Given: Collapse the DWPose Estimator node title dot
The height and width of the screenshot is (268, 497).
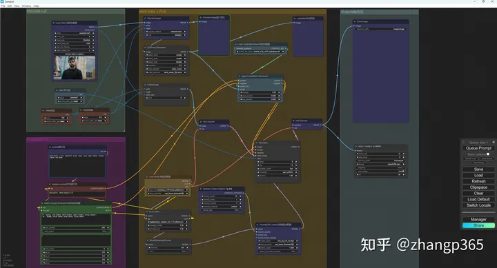Looking at the screenshot, I should point(145,48).
